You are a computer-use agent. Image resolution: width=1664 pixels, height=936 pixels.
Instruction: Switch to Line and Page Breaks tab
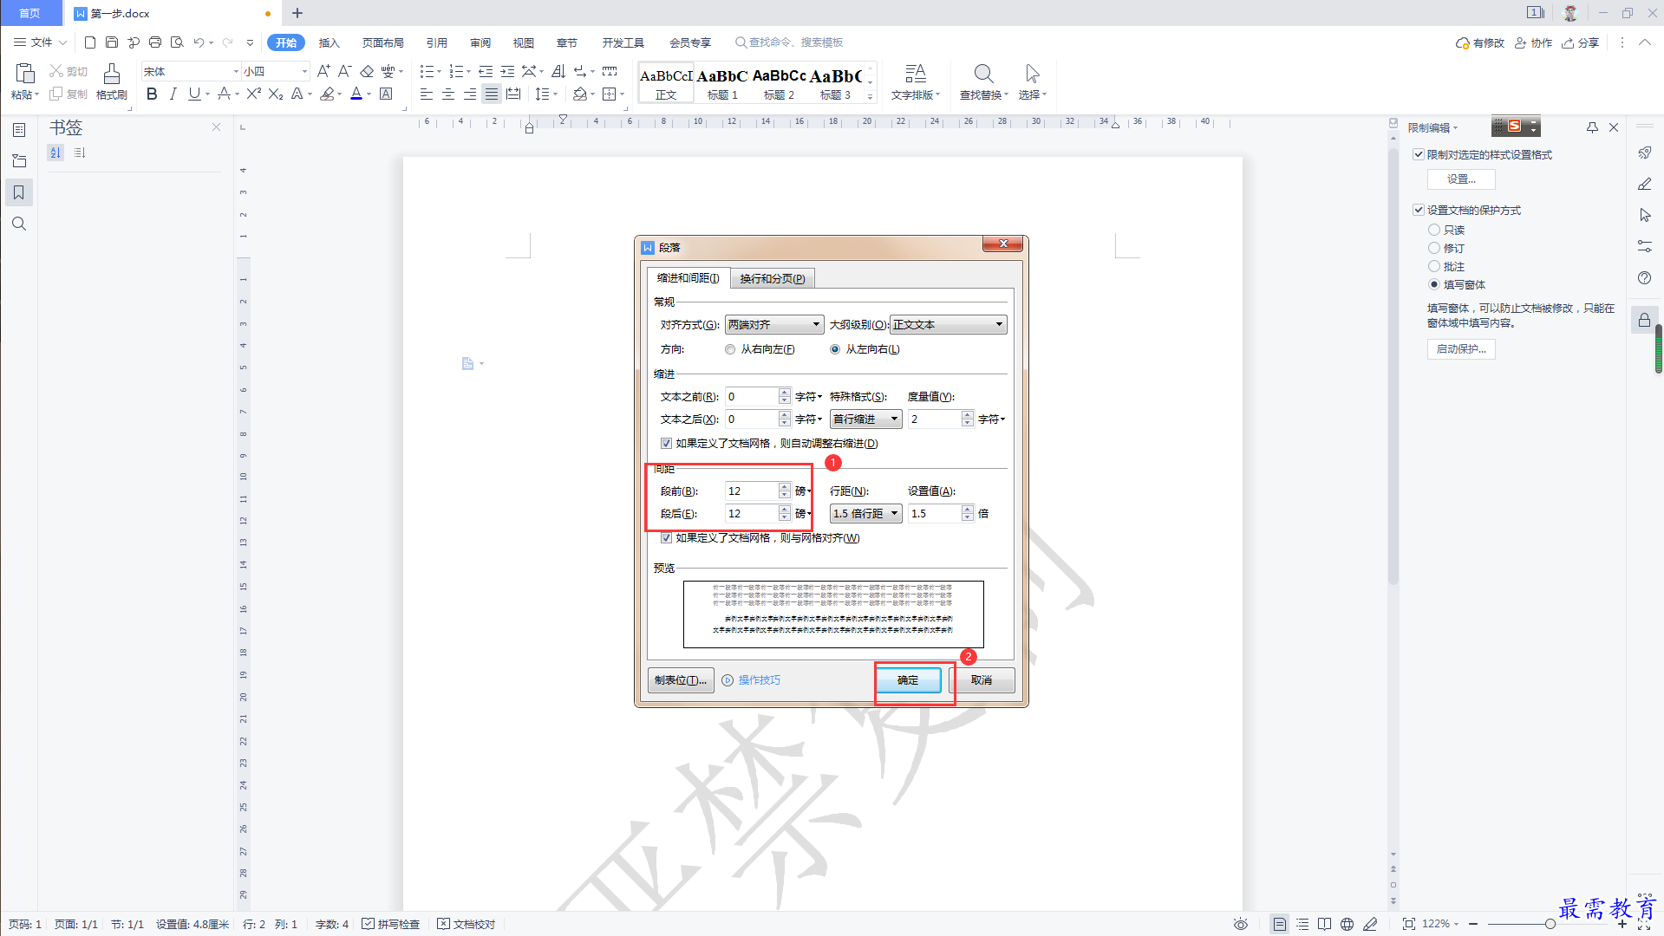(772, 279)
